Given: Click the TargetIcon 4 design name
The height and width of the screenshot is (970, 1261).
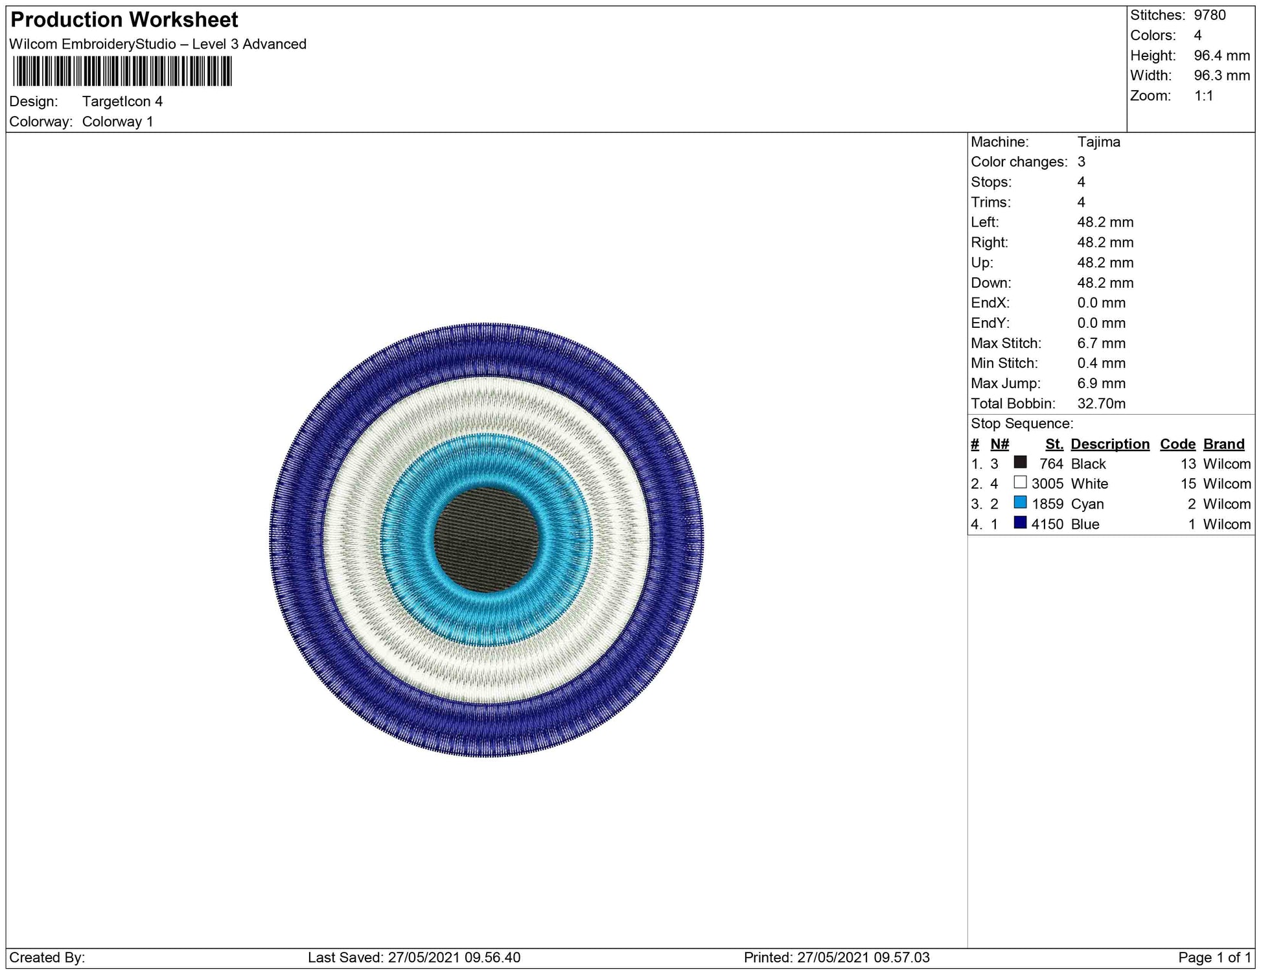Looking at the screenshot, I should 122,102.
